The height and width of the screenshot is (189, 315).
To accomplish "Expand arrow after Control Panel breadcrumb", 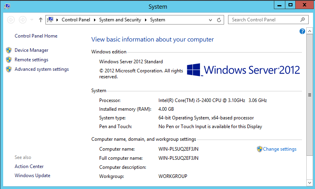I will (94, 20).
